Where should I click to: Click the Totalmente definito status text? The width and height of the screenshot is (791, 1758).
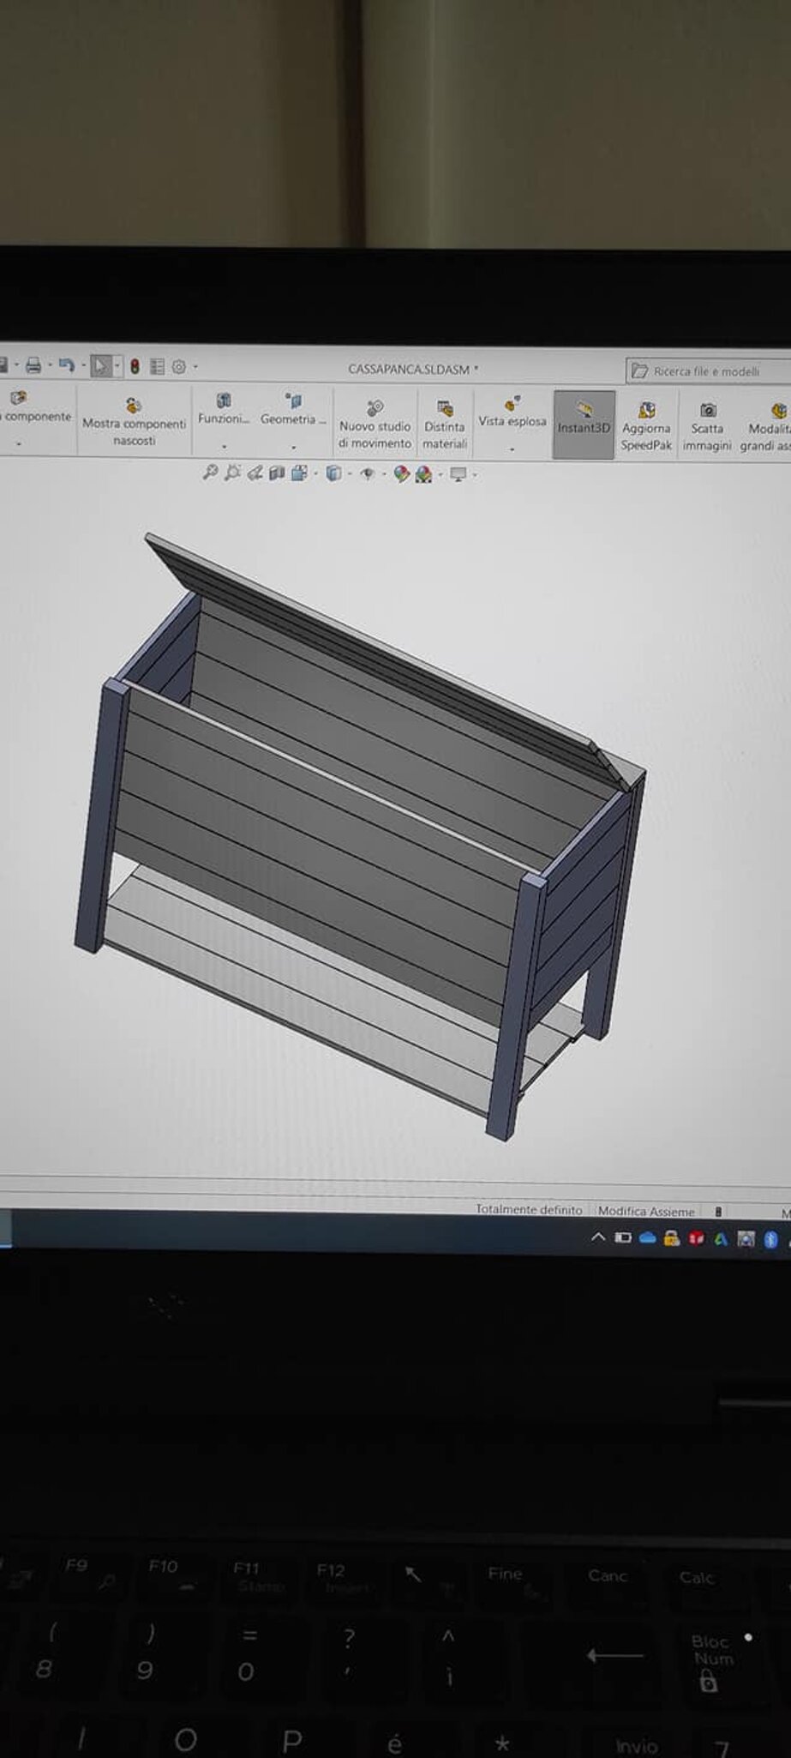(x=529, y=1210)
